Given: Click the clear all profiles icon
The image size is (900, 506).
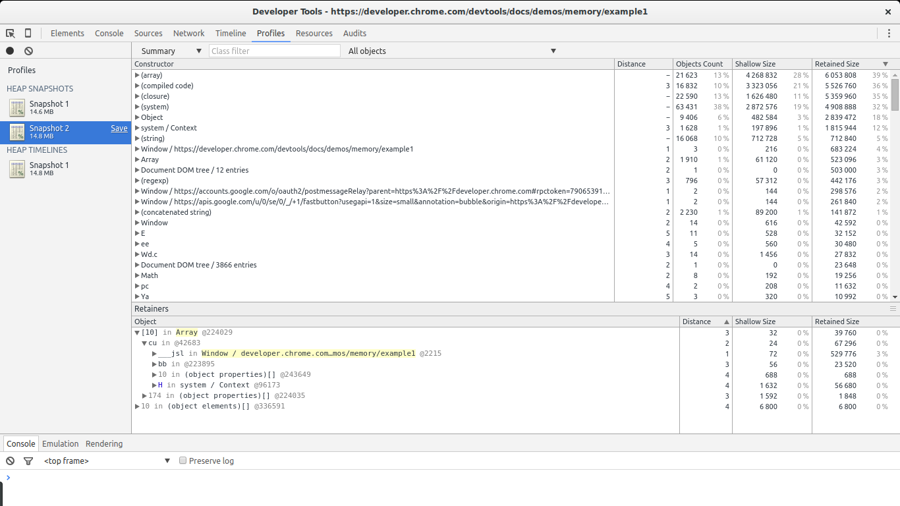Looking at the screenshot, I should (x=28, y=51).
